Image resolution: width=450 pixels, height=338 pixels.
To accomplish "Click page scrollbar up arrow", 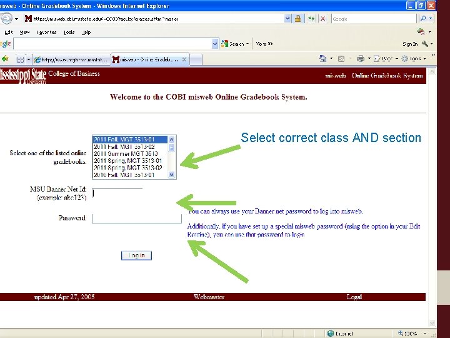I will coord(432,71).
